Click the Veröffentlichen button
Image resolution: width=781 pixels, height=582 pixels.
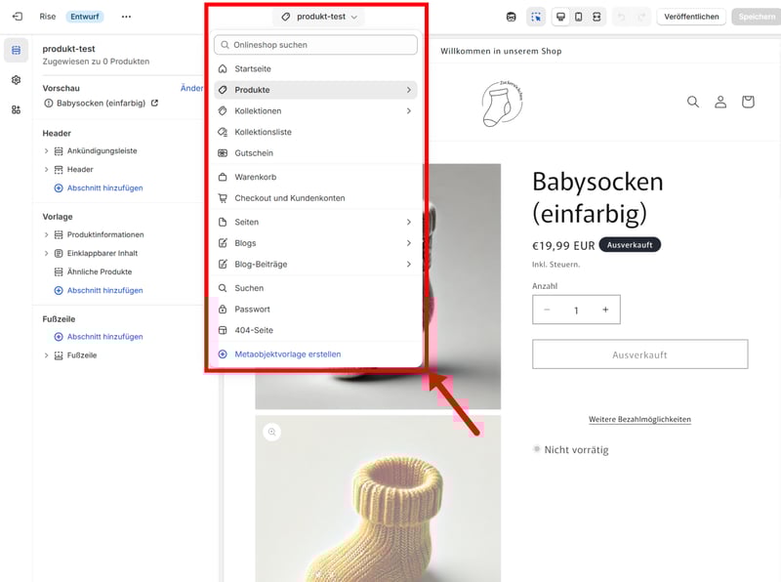[x=691, y=17]
